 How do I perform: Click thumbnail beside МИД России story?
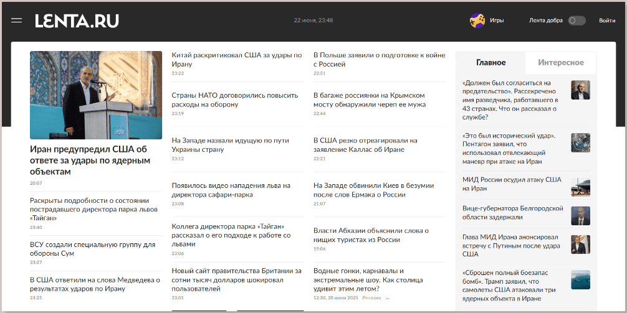click(x=580, y=187)
